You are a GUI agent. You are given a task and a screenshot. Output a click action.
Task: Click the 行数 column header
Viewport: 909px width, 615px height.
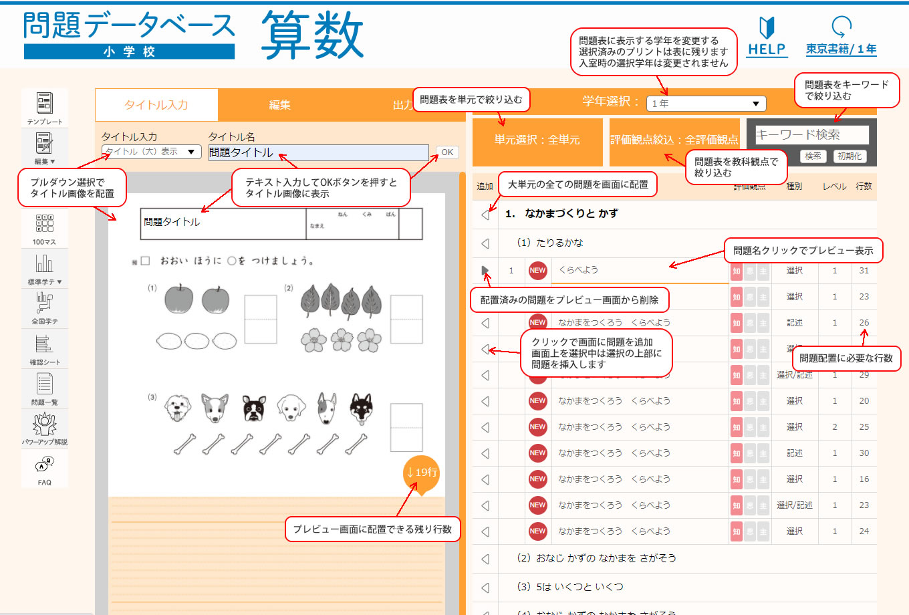tap(864, 187)
